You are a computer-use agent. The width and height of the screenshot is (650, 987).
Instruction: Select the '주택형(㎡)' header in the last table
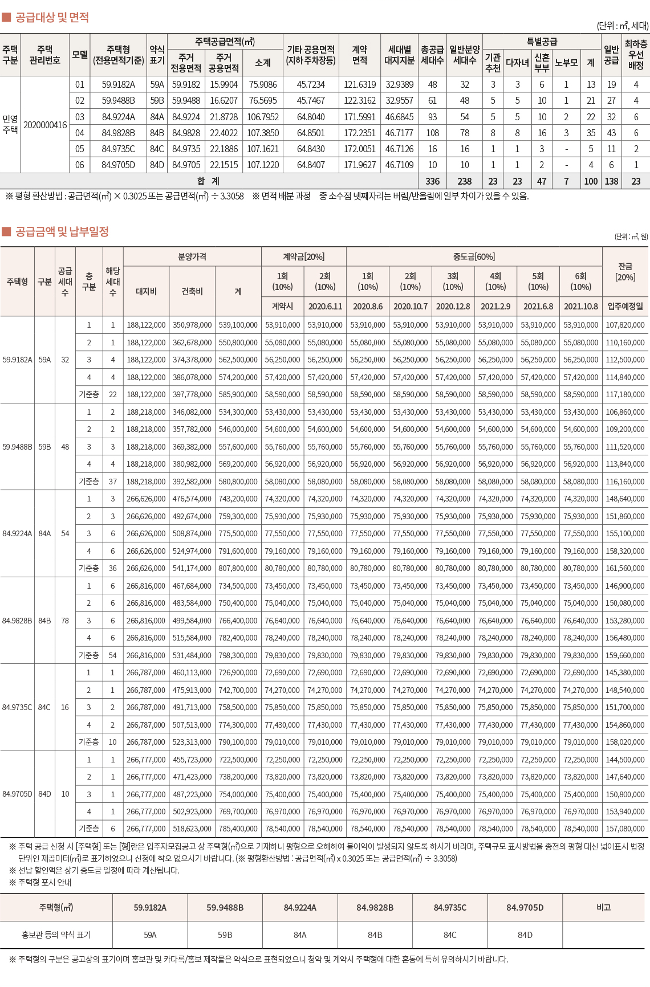pos(56,907)
